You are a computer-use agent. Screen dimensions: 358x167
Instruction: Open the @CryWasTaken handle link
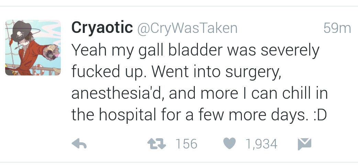pyautogui.click(x=187, y=28)
